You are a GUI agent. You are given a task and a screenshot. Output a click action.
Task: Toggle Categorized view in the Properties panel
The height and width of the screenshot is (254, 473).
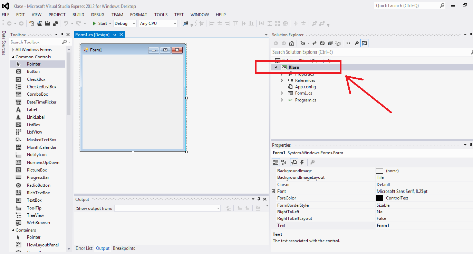click(x=276, y=162)
